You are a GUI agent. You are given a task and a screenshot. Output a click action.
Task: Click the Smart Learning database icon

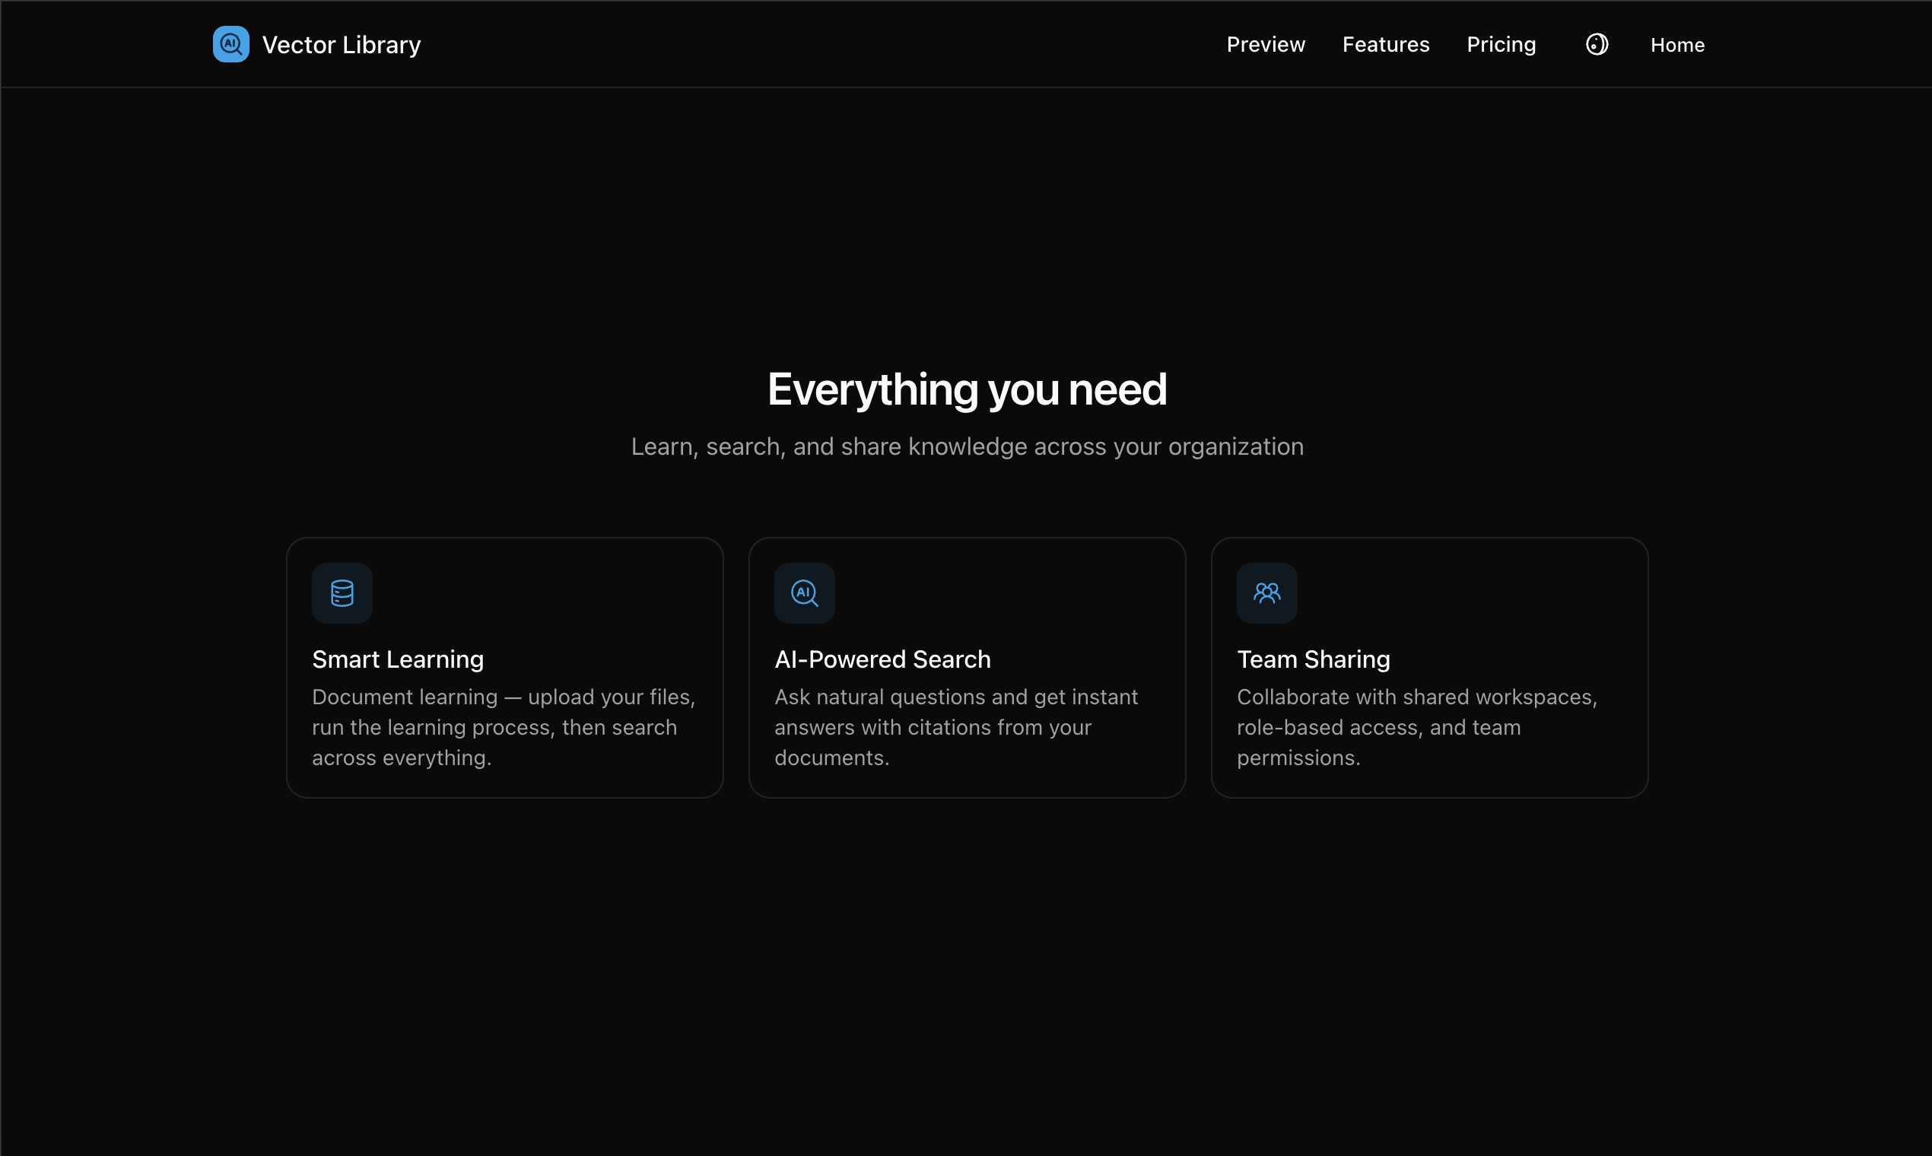[342, 592]
